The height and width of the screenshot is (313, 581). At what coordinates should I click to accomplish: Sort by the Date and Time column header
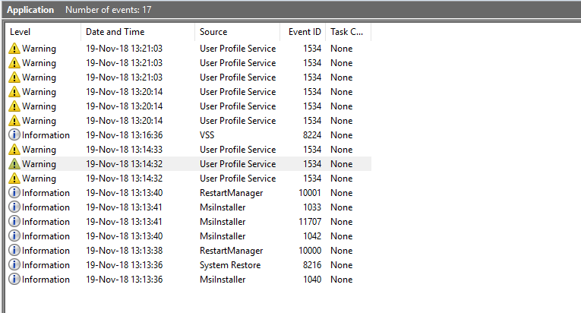click(137, 32)
